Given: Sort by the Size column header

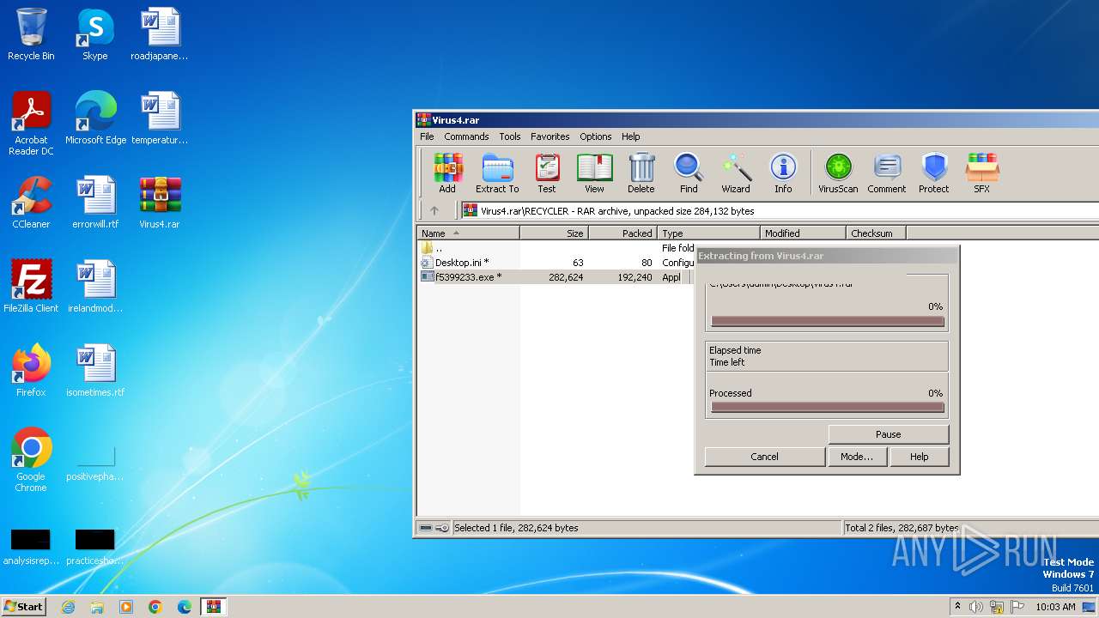Looking at the screenshot, I should tap(555, 233).
